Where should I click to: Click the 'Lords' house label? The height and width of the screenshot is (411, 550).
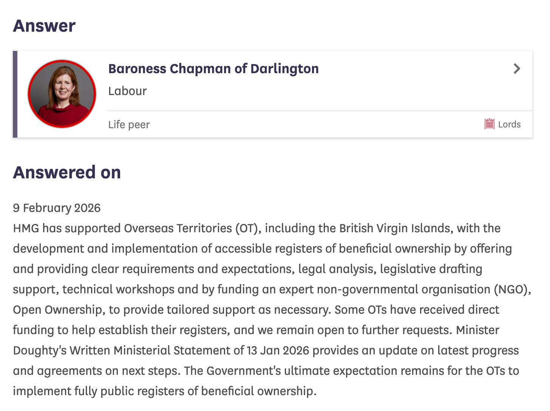tap(509, 124)
